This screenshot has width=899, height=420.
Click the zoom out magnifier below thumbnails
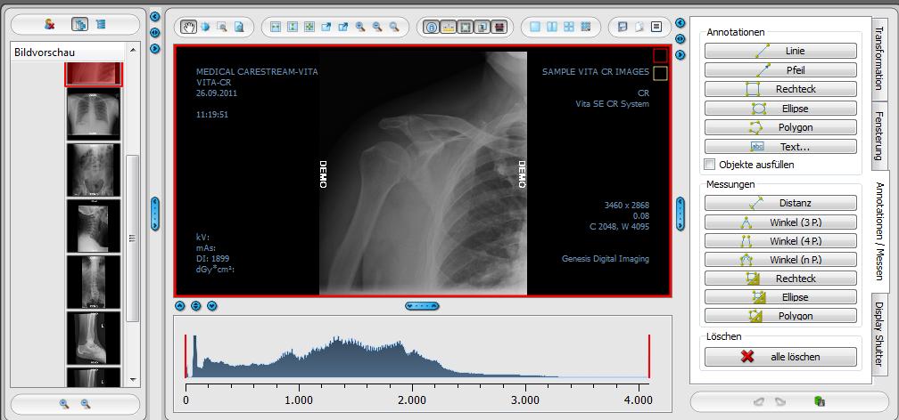tap(86, 403)
